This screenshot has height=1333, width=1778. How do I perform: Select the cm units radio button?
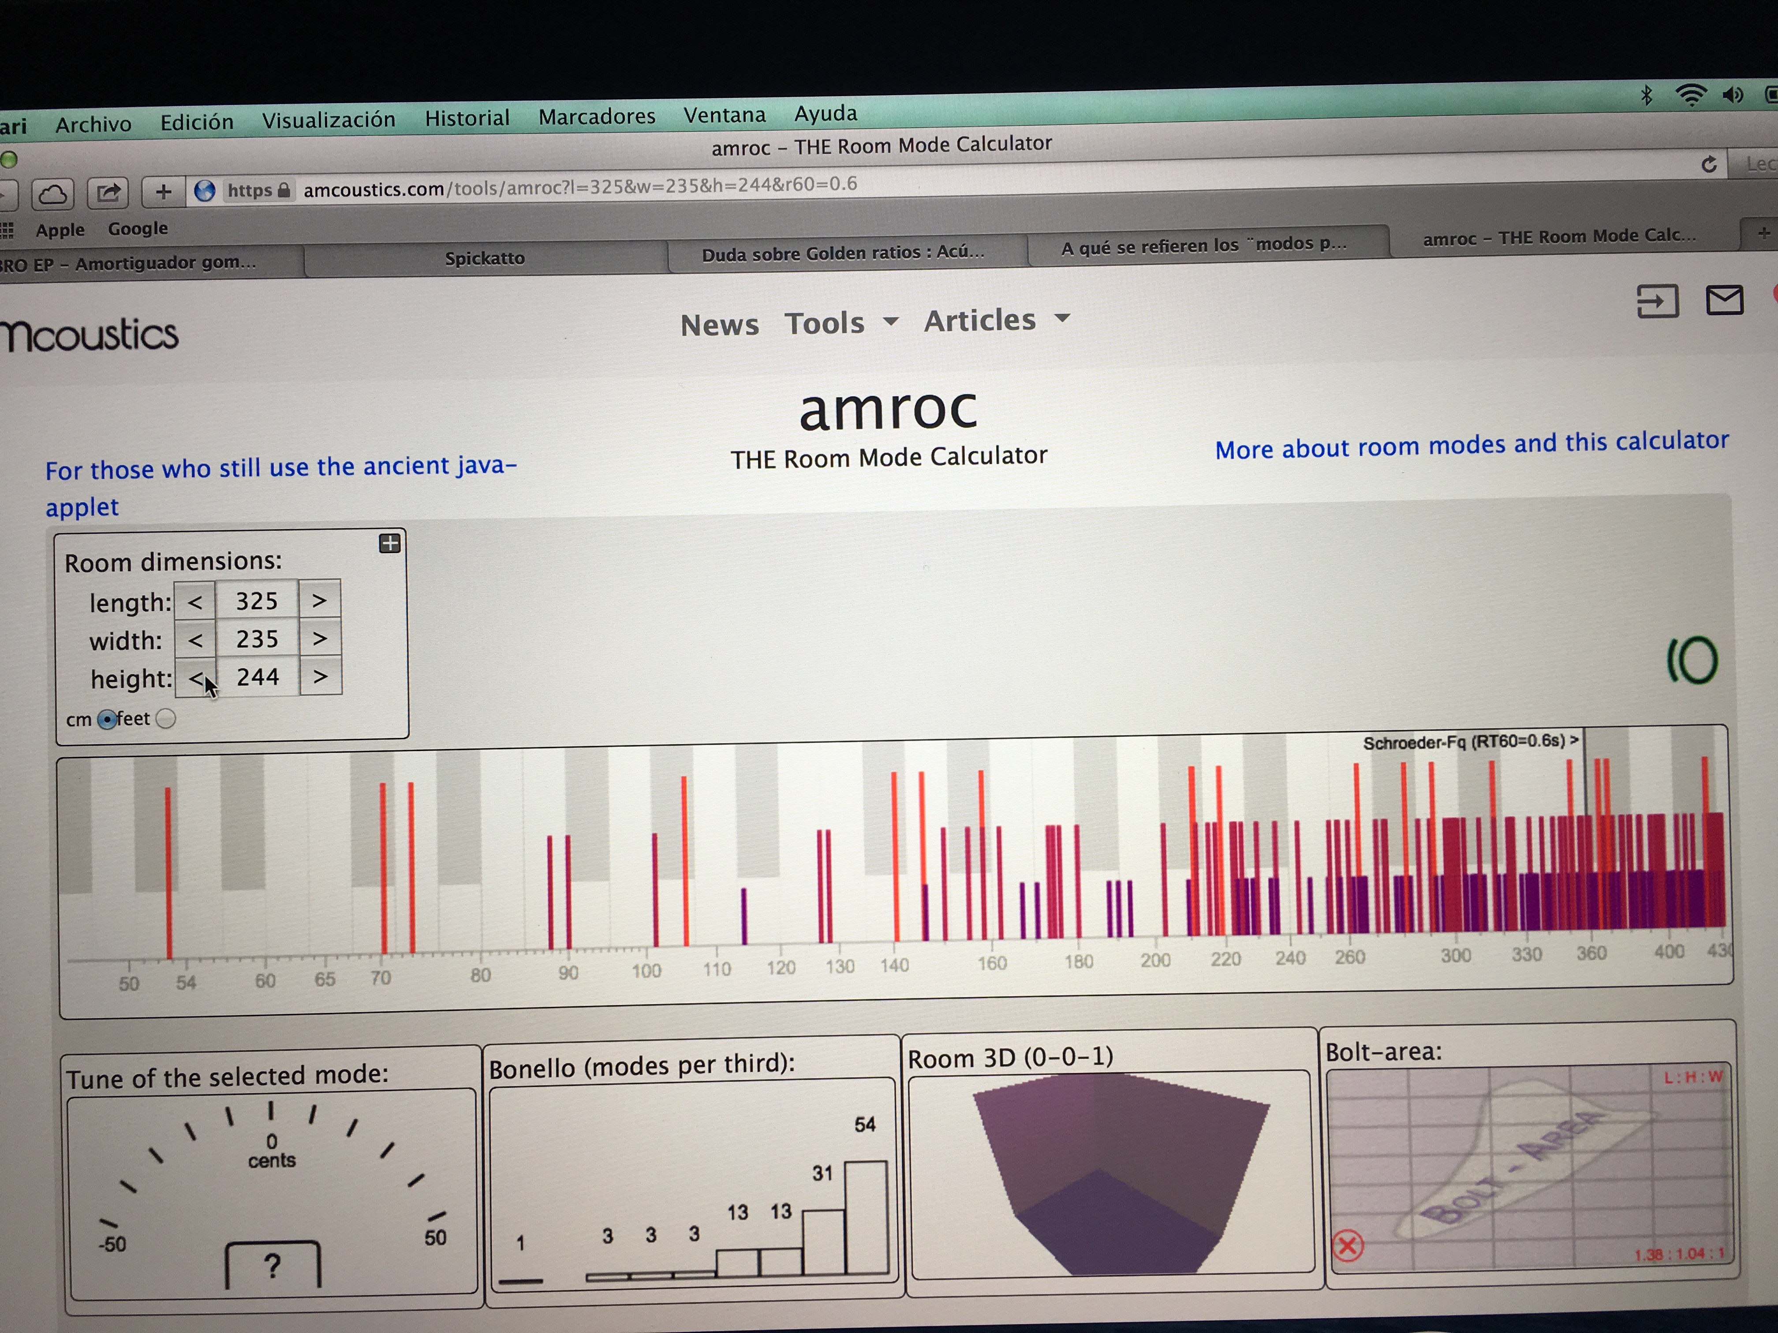(106, 719)
